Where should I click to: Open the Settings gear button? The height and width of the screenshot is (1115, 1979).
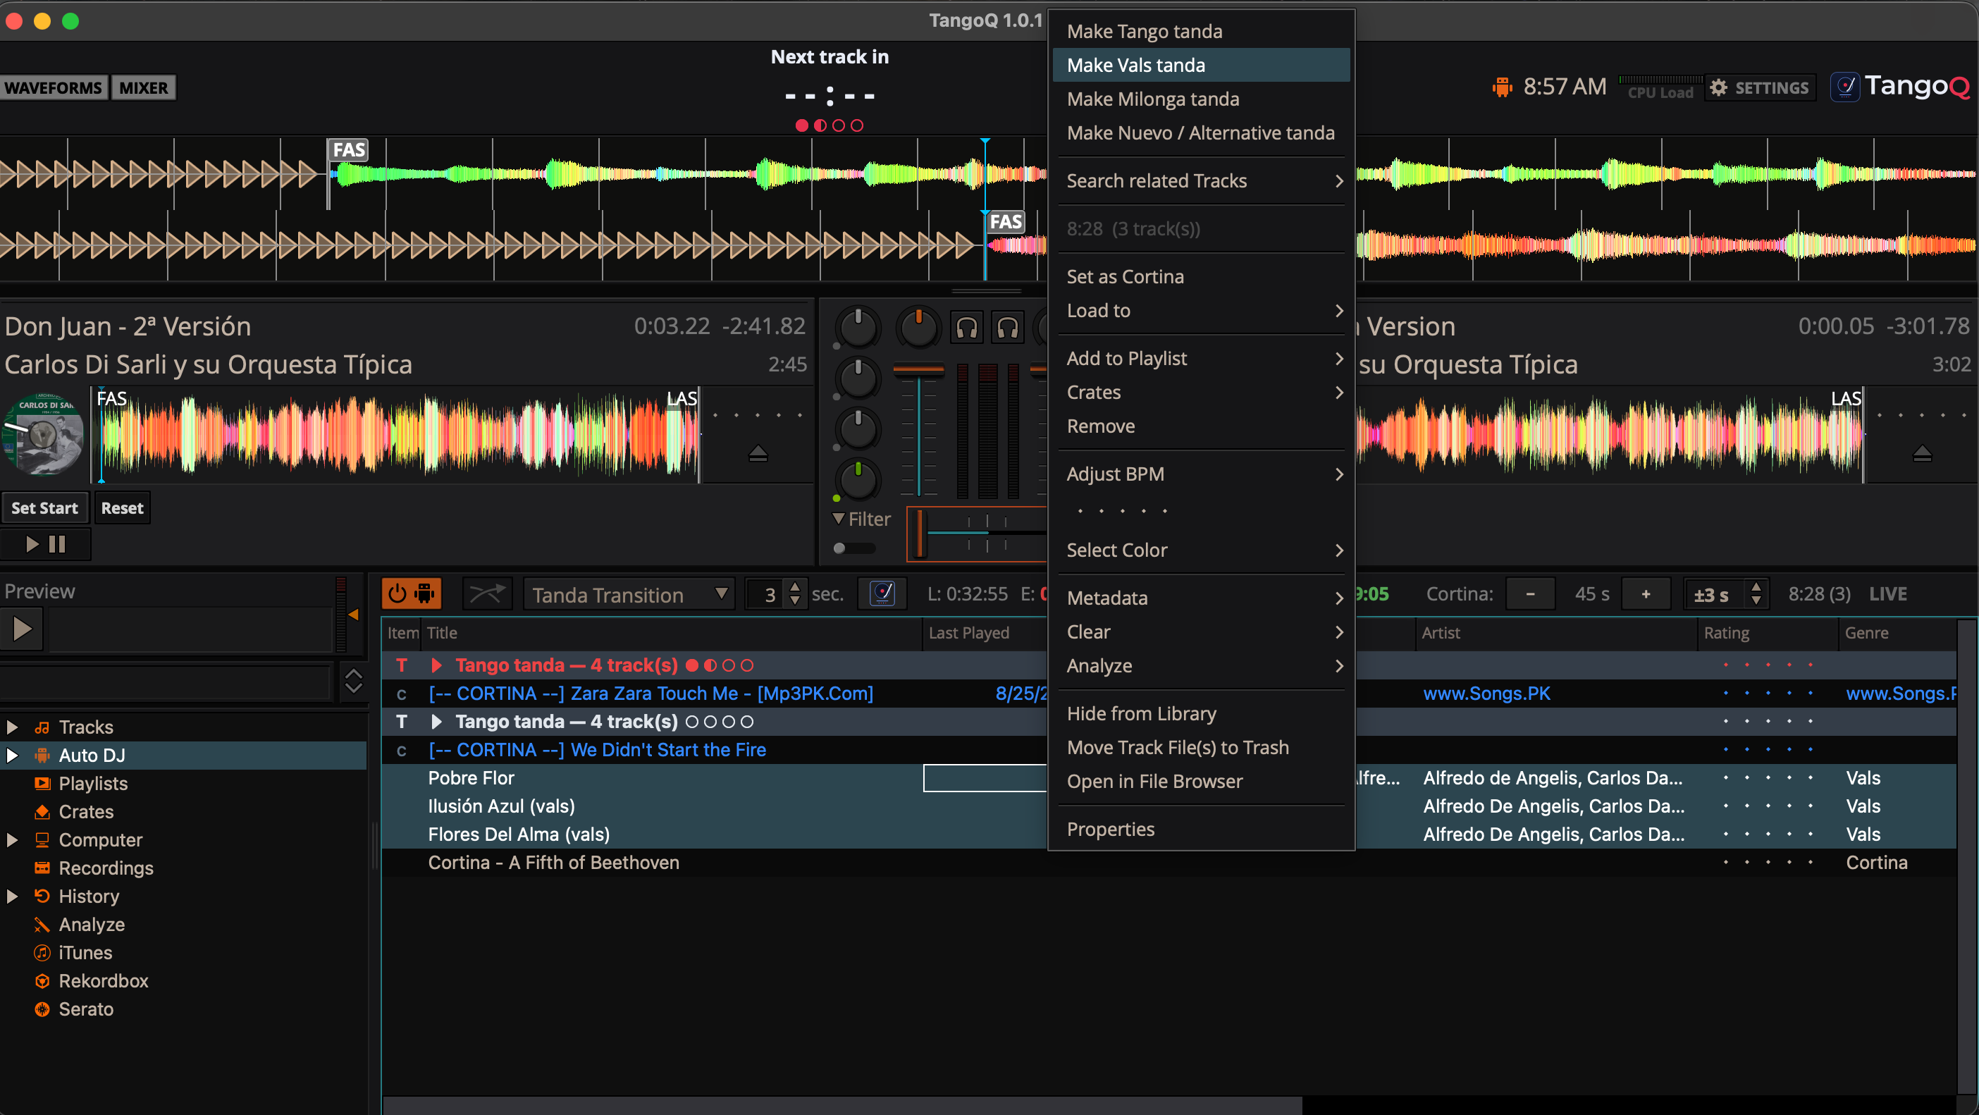point(1759,87)
